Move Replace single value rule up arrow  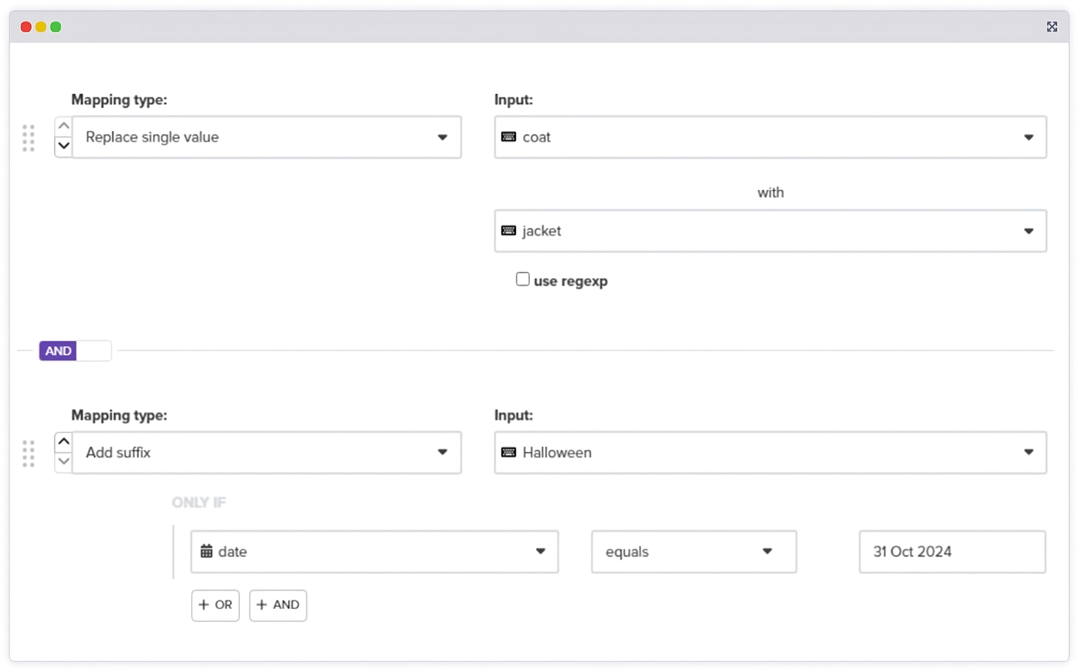click(64, 126)
